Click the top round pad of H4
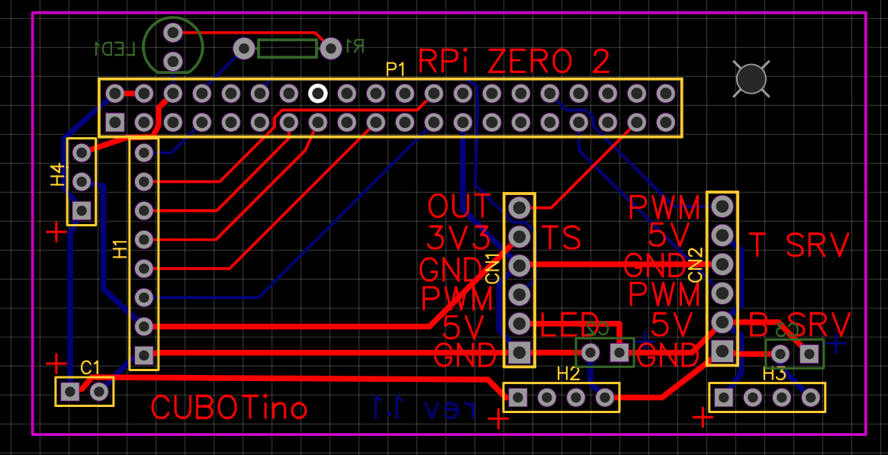The height and width of the screenshot is (455, 888). tap(82, 152)
